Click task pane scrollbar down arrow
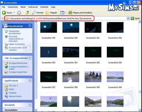 pos(36,110)
